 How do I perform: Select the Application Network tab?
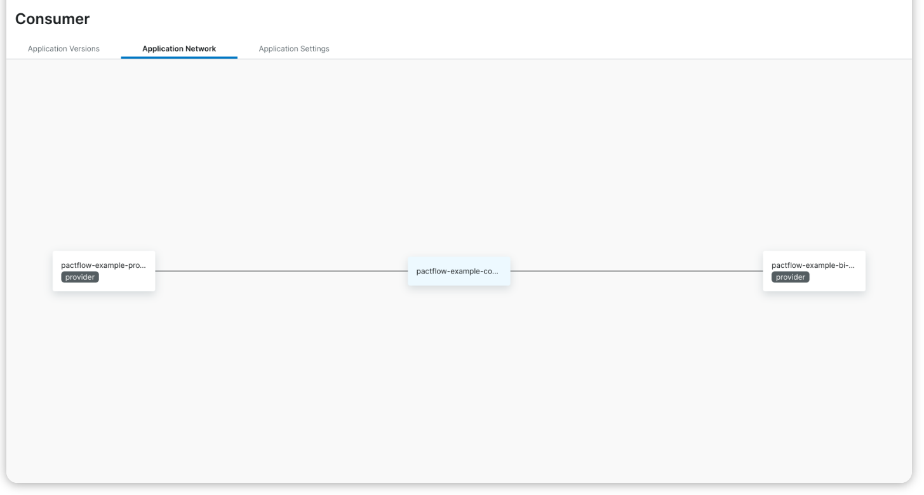pos(179,49)
